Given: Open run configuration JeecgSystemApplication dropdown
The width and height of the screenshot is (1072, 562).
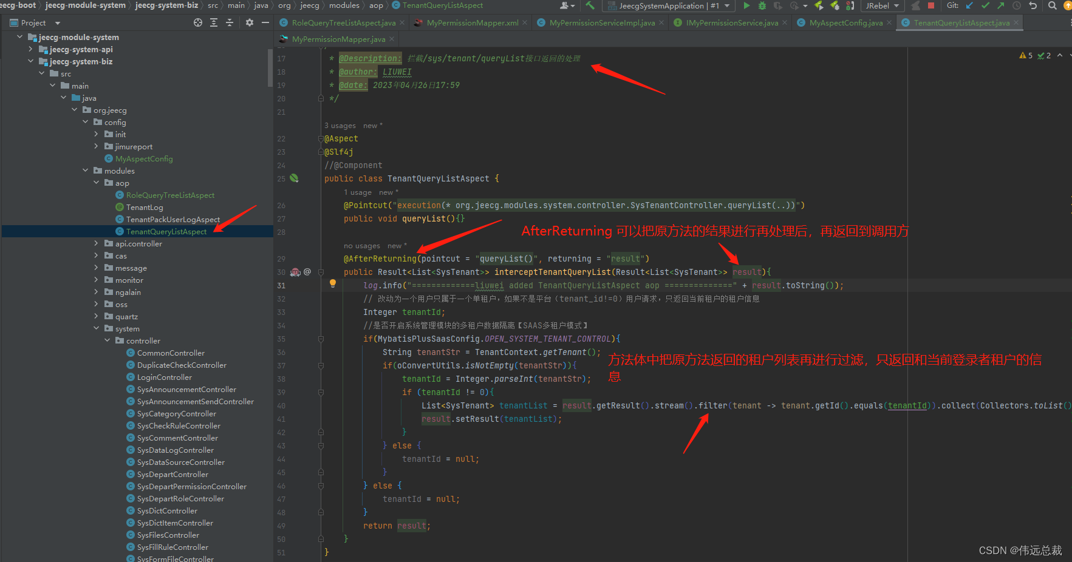Looking at the screenshot, I should pyautogui.click(x=669, y=5).
